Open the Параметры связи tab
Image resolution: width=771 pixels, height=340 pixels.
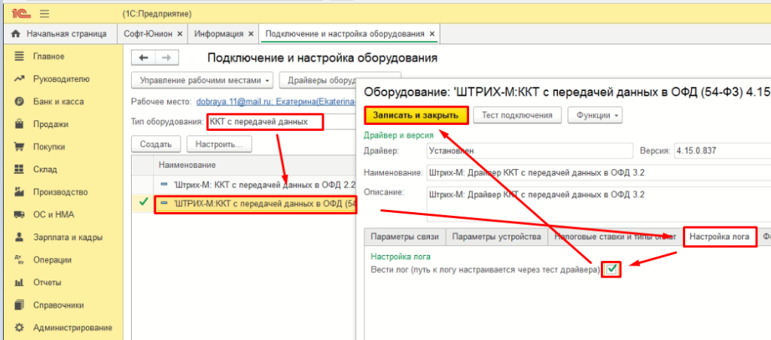click(x=404, y=237)
